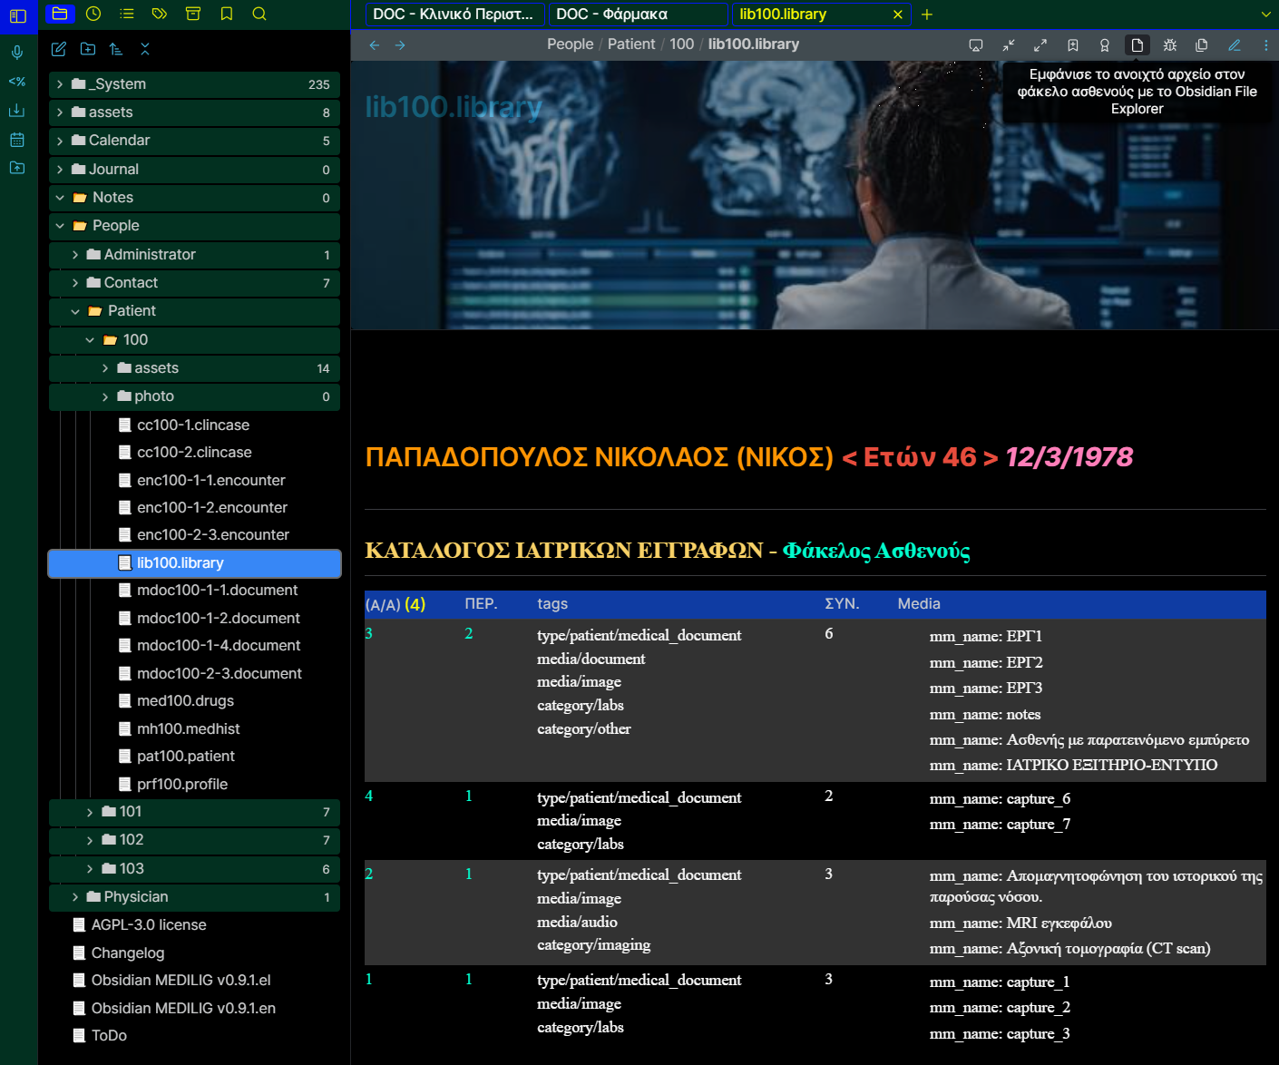
Task: Add a new tab
Action: pyautogui.click(x=926, y=15)
